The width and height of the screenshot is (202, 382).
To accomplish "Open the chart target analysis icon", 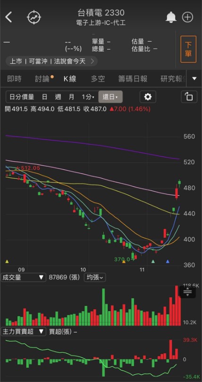I will (x=34, y=17).
